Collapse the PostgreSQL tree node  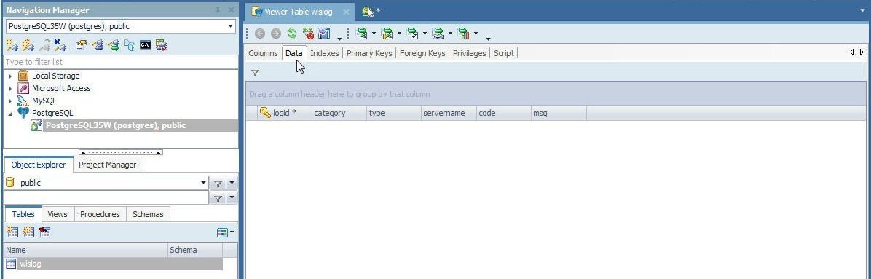(x=10, y=113)
